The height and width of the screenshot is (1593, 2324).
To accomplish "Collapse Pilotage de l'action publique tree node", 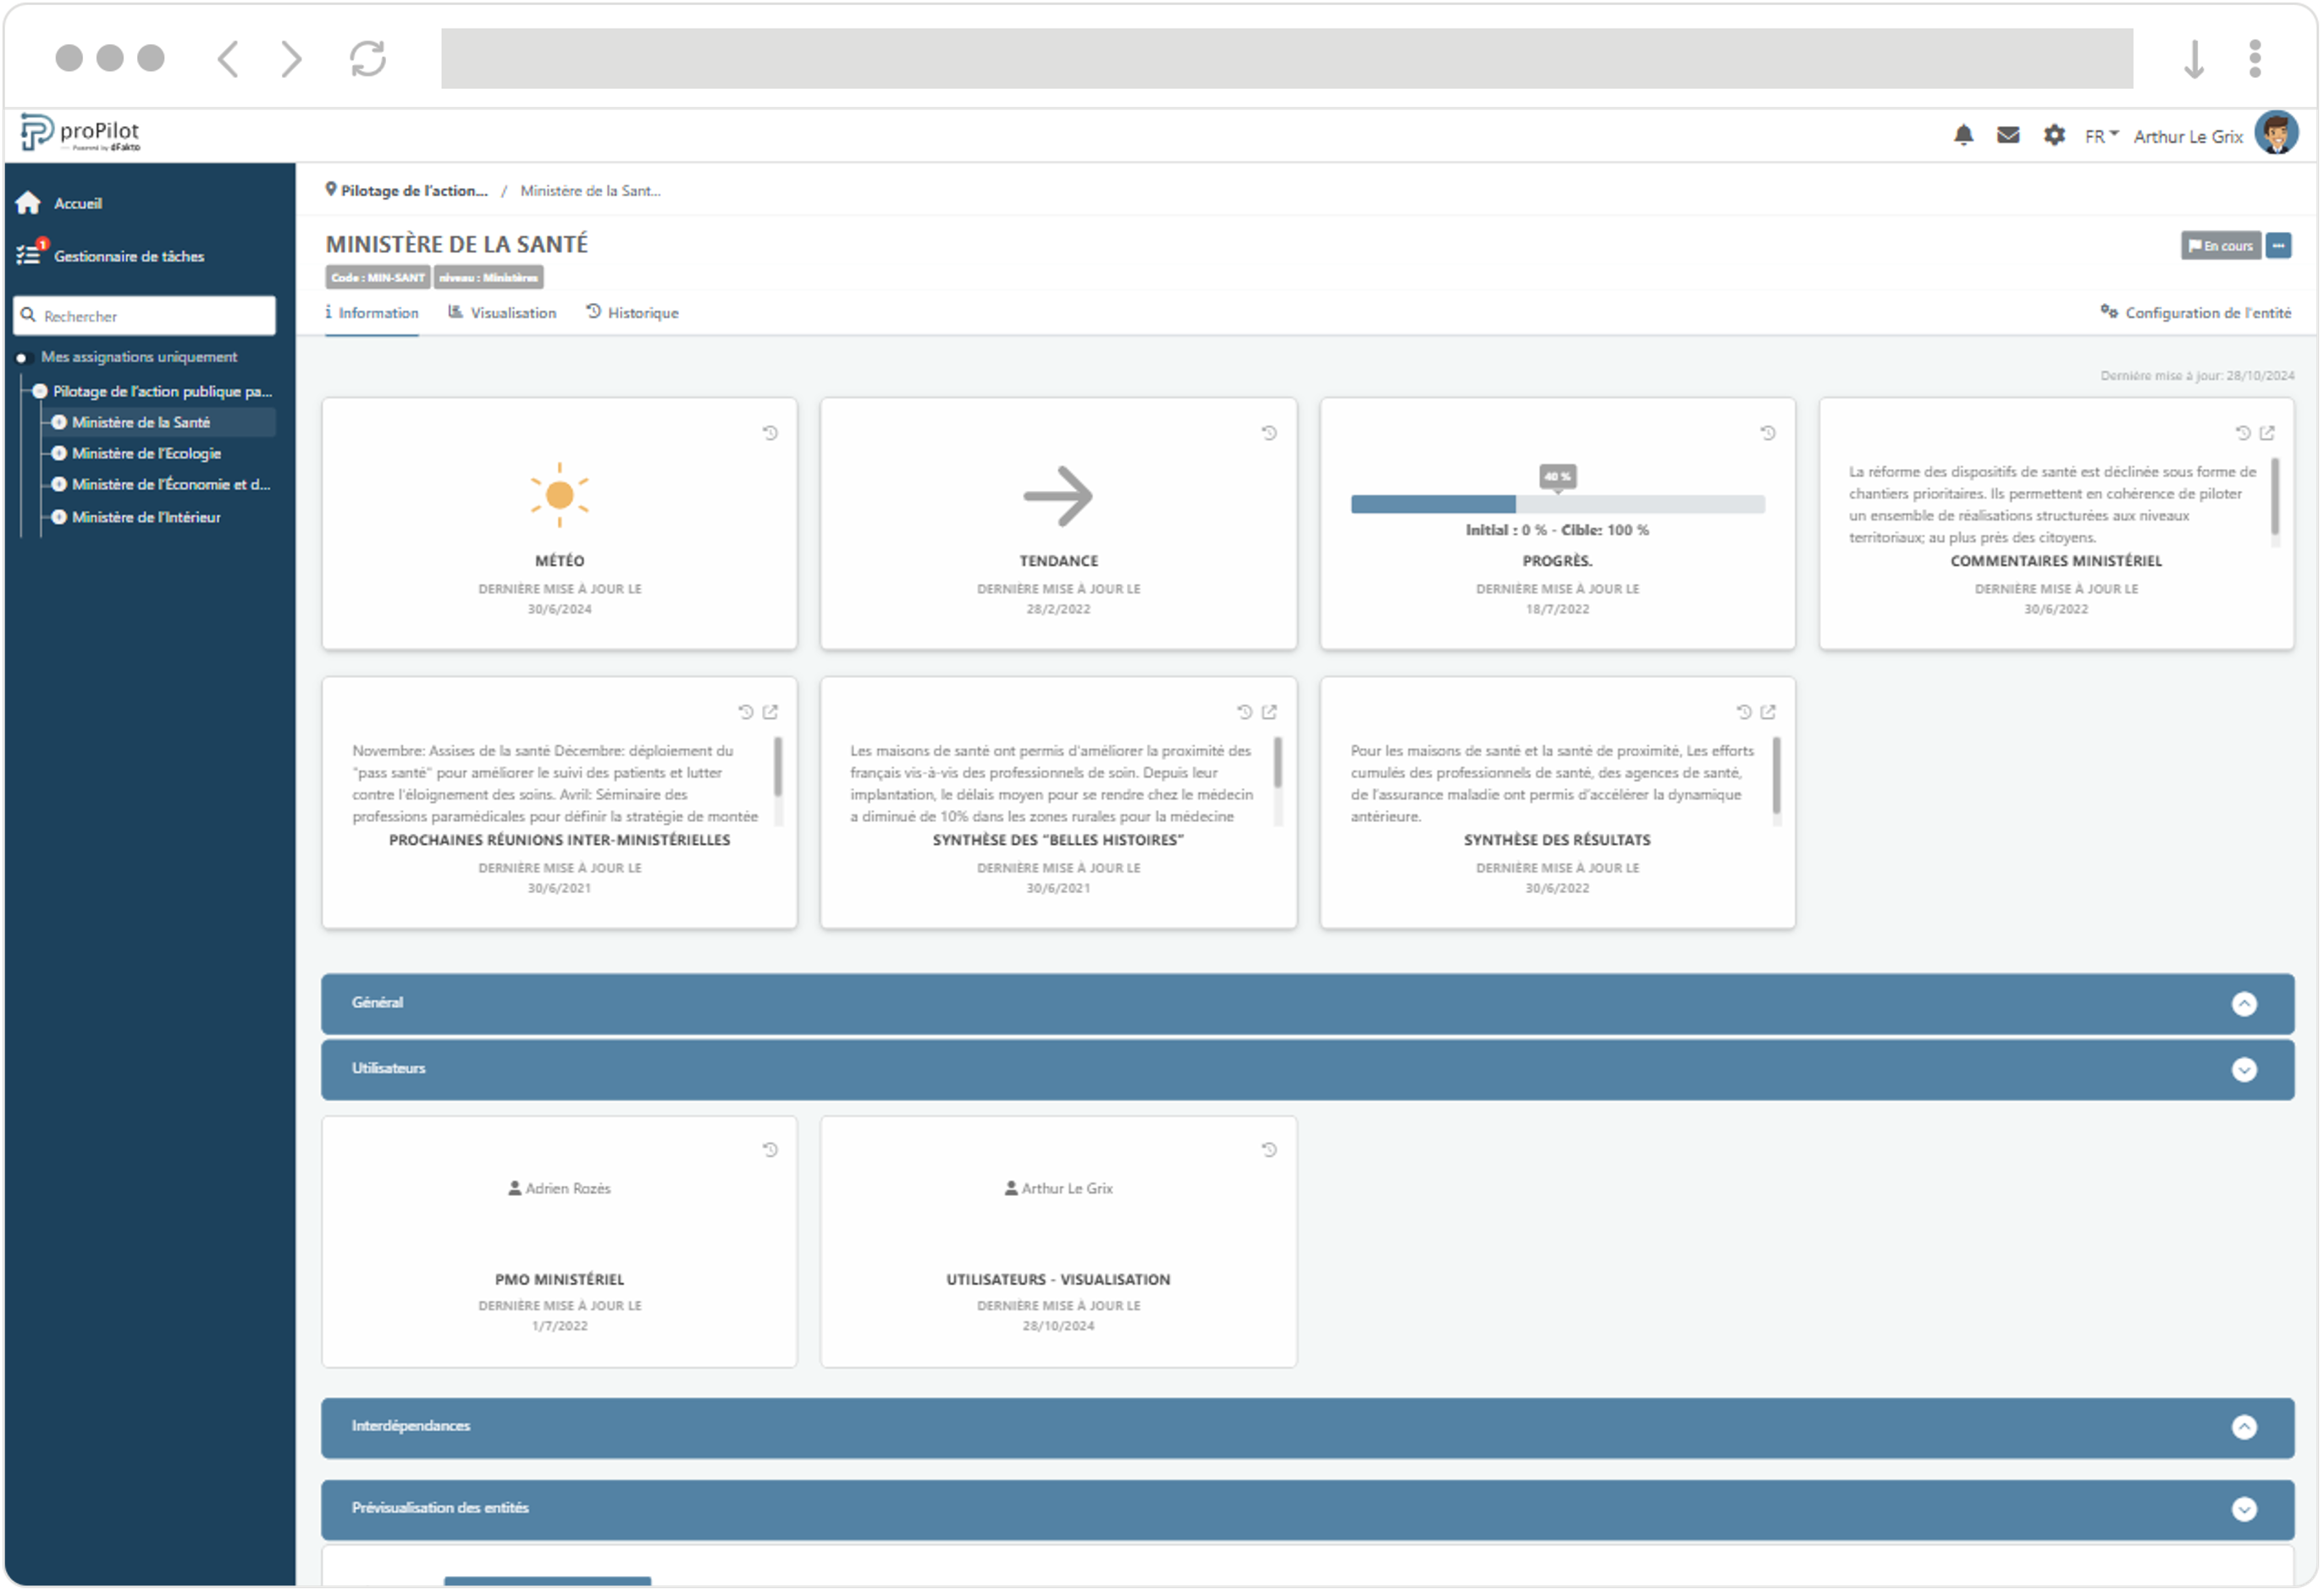I will tap(40, 392).
